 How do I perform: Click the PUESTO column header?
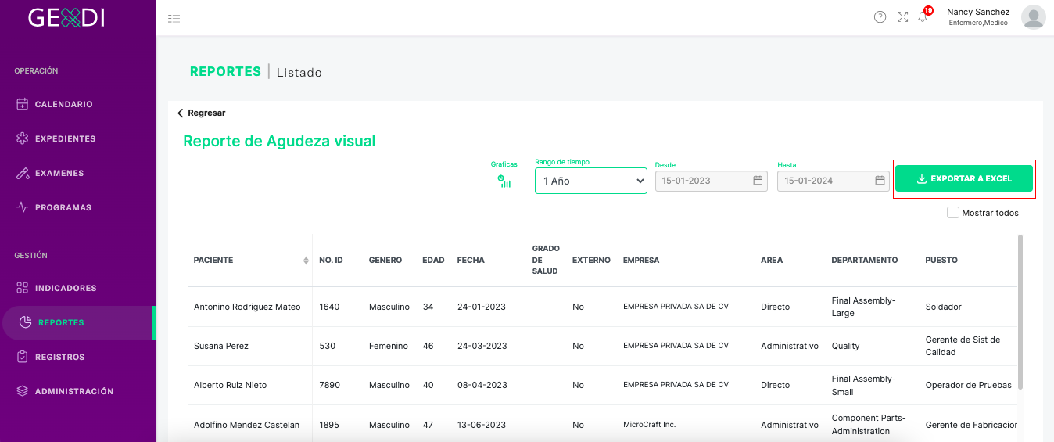pos(941,261)
